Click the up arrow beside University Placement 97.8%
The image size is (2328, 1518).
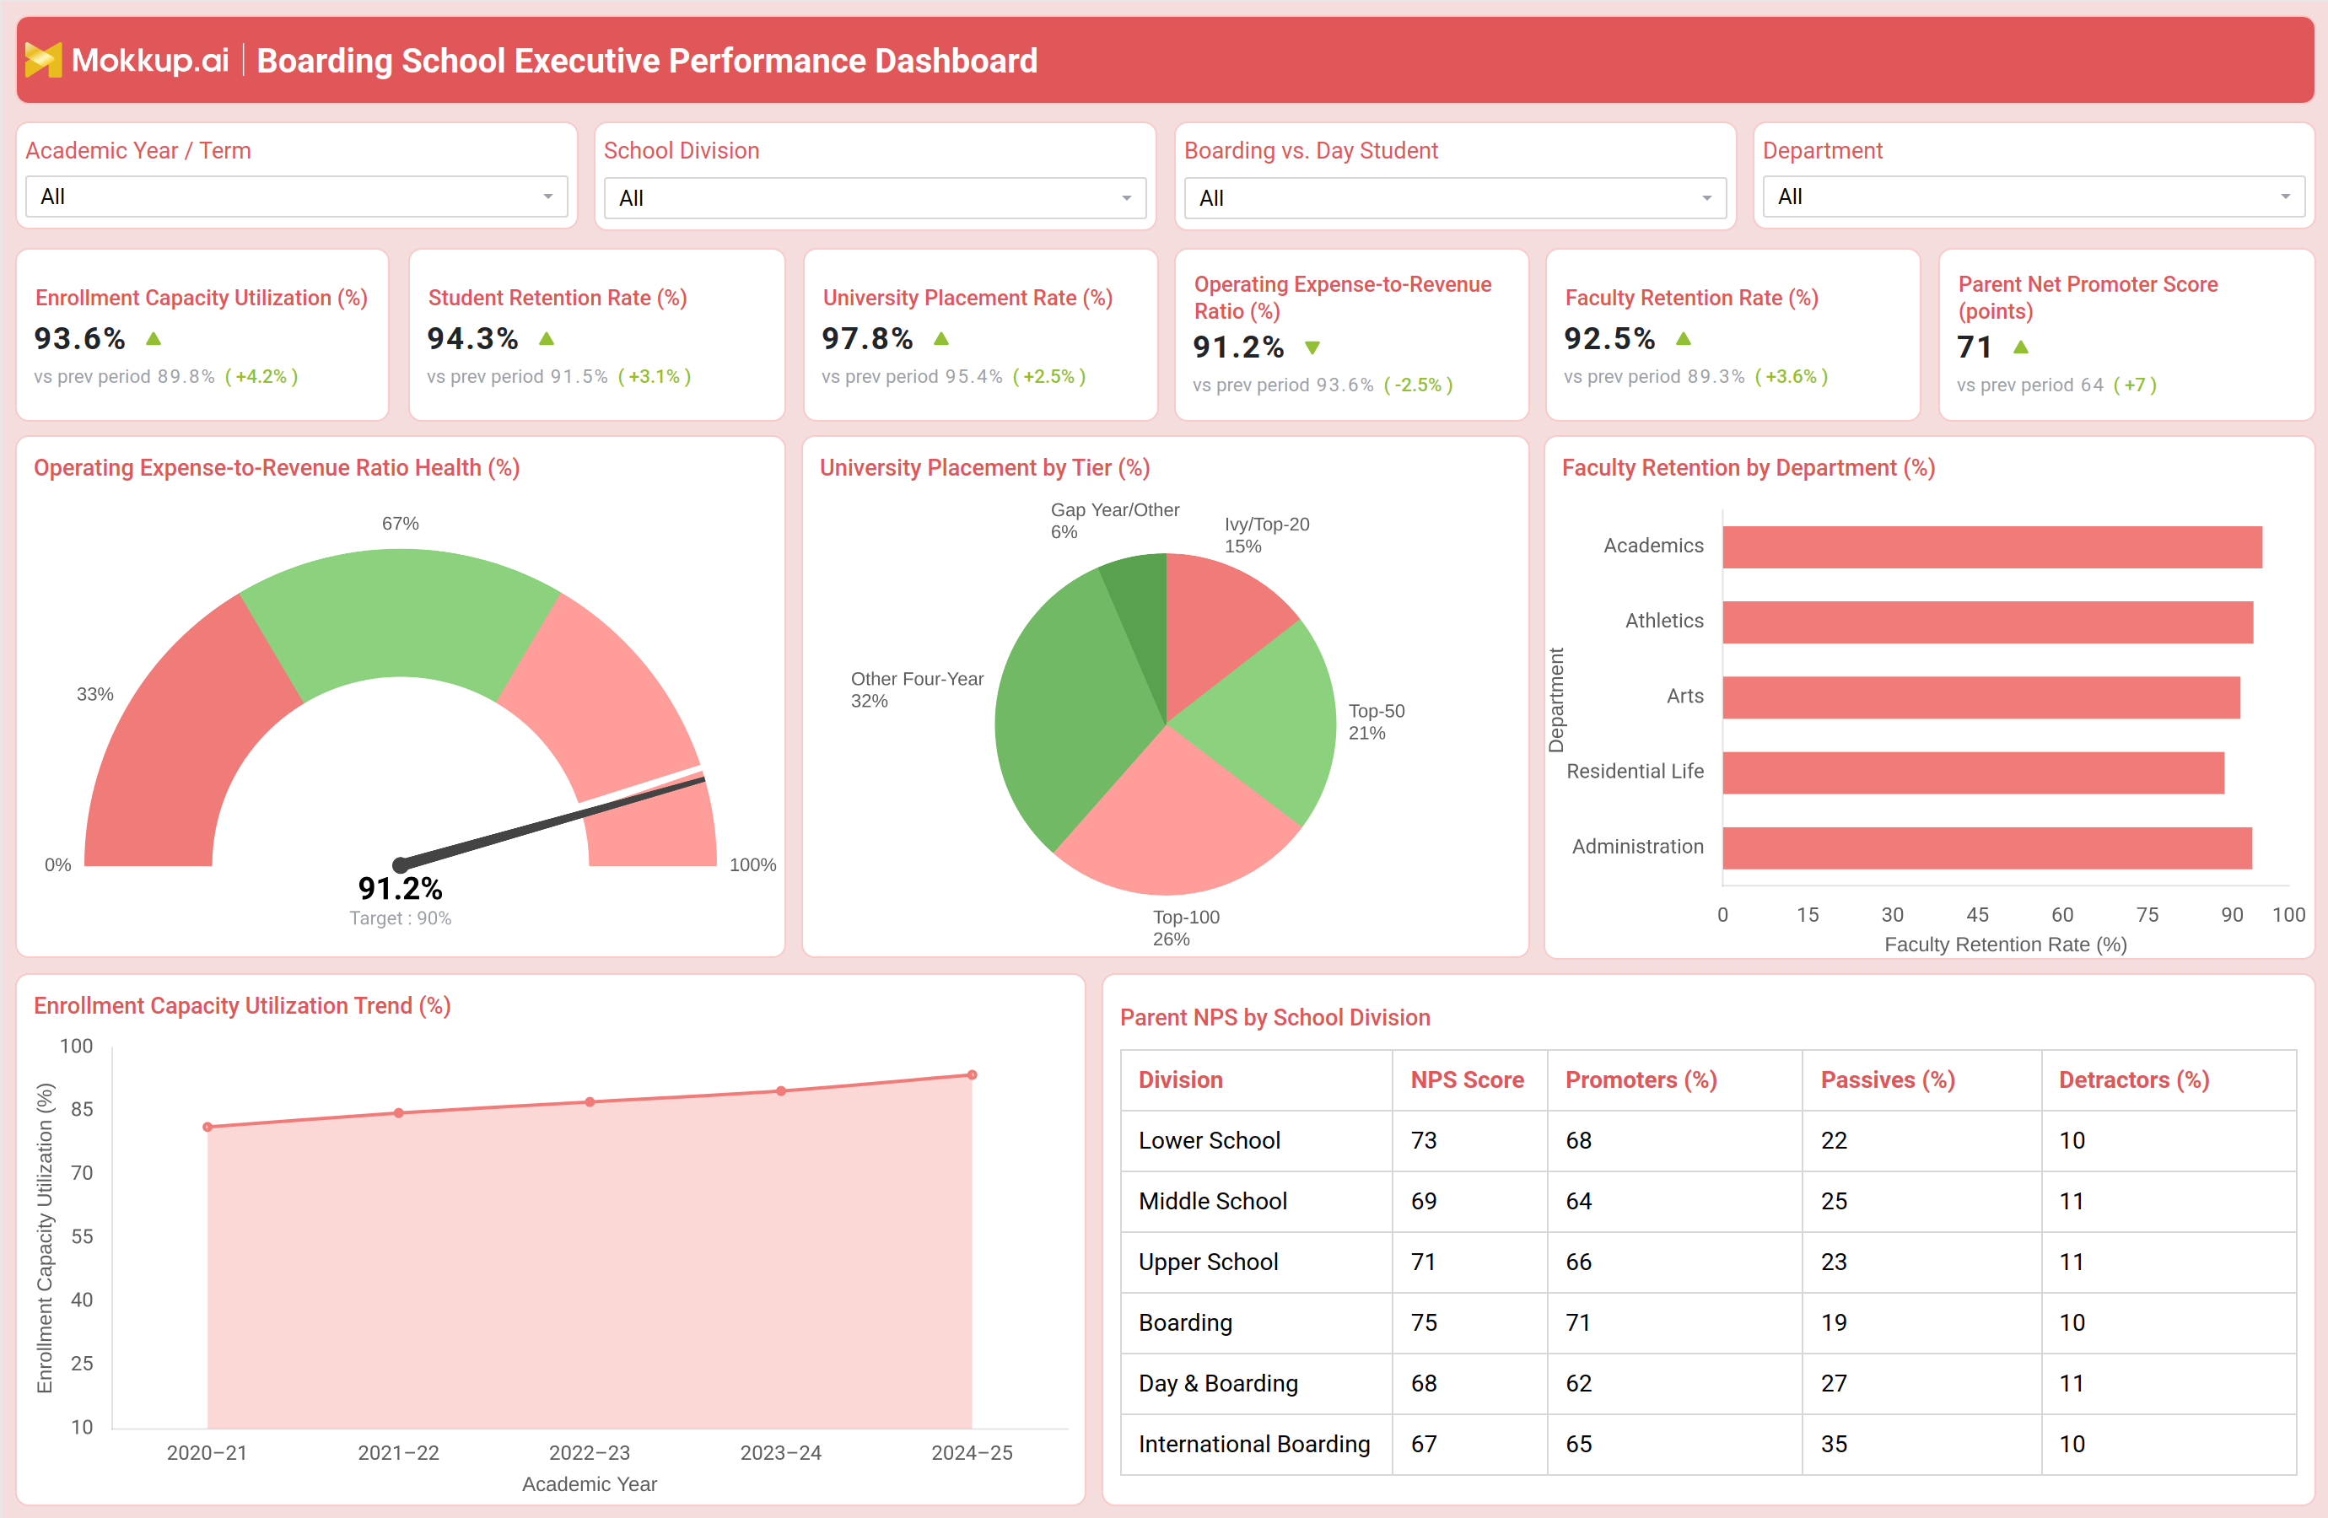pyautogui.click(x=941, y=339)
